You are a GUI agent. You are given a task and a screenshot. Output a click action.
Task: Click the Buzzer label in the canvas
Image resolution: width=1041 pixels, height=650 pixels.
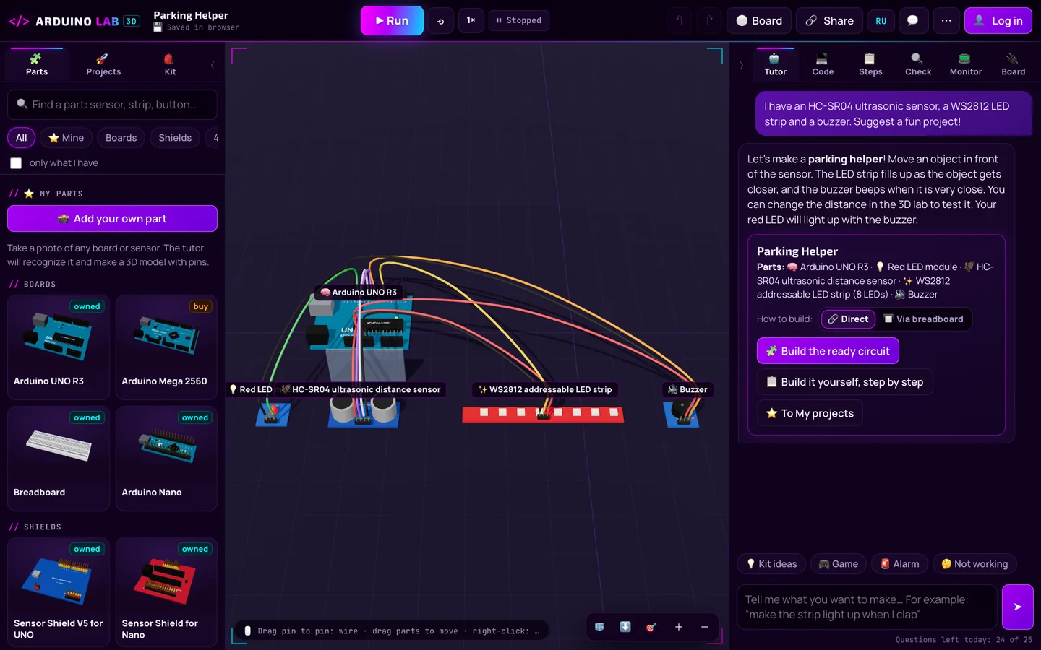(x=687, y=389)
